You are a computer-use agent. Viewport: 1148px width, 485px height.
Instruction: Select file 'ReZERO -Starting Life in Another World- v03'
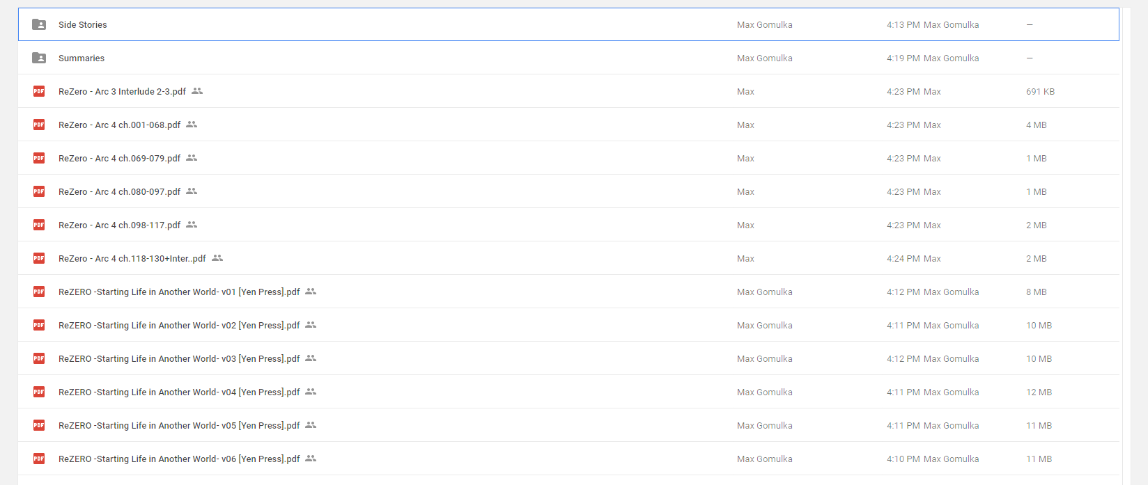pos(179,358)
